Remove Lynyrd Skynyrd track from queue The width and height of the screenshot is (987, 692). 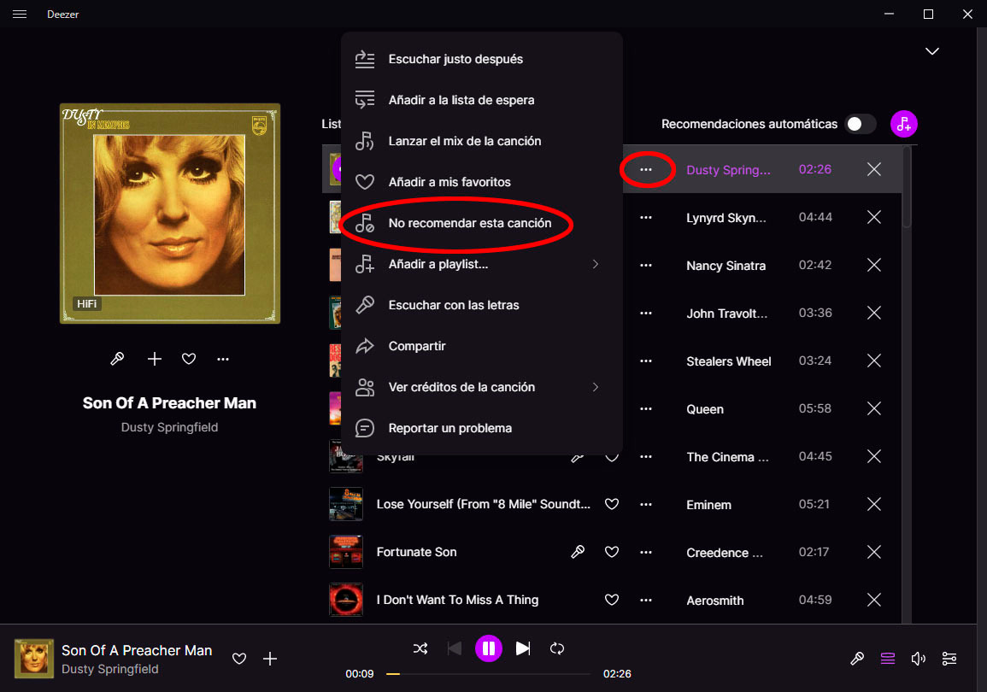pos(873,217)
